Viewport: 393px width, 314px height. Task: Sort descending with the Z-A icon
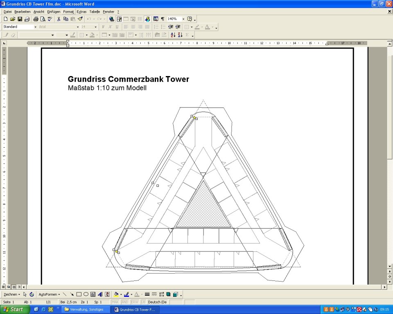coord(180,35)
